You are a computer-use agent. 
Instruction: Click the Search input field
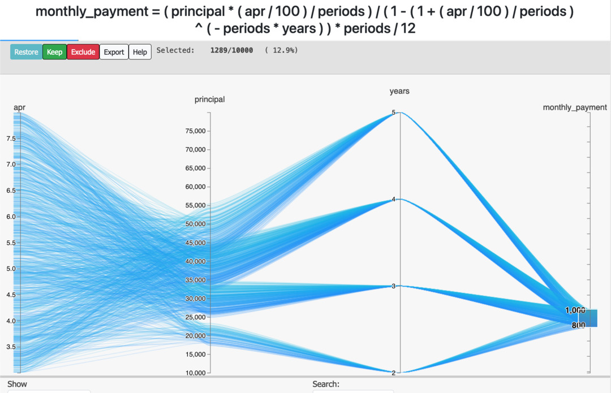tap(353, 391)
